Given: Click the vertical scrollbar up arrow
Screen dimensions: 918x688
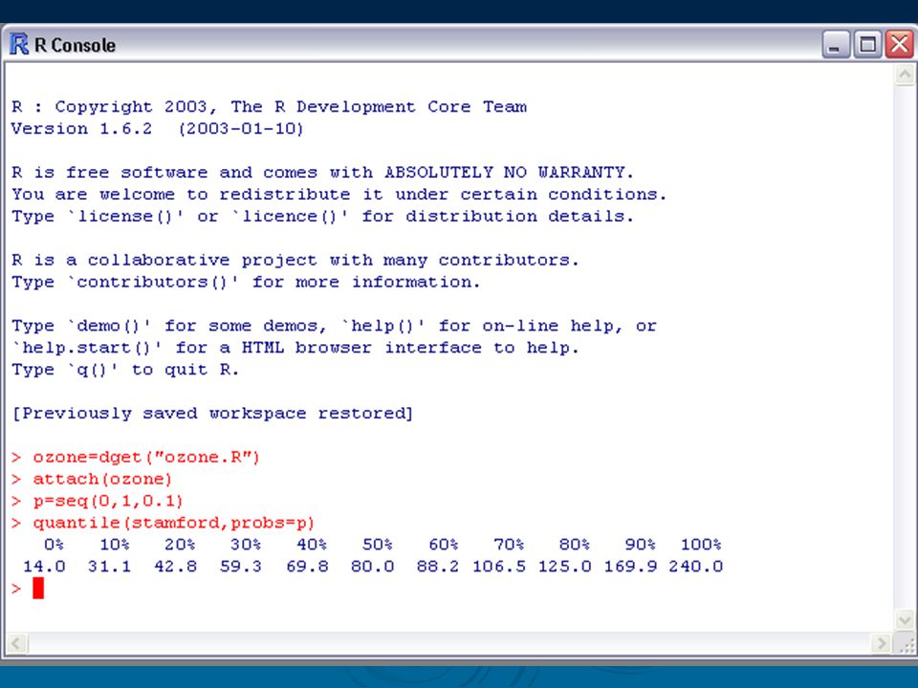Looking at the screenshot, I should tap(905, 75).
